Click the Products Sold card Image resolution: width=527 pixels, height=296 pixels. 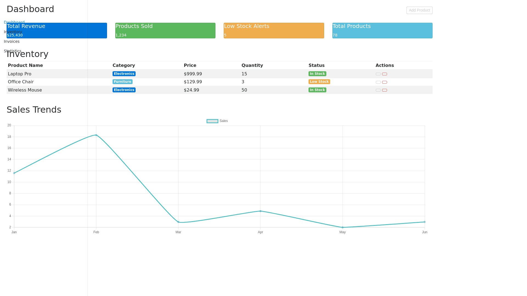pyautogui.click(x=165, y=30)
